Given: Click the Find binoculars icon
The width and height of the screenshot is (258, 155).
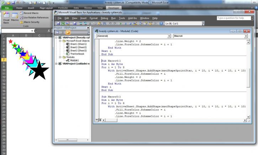Looking at the screenshot, I should 104,24.
